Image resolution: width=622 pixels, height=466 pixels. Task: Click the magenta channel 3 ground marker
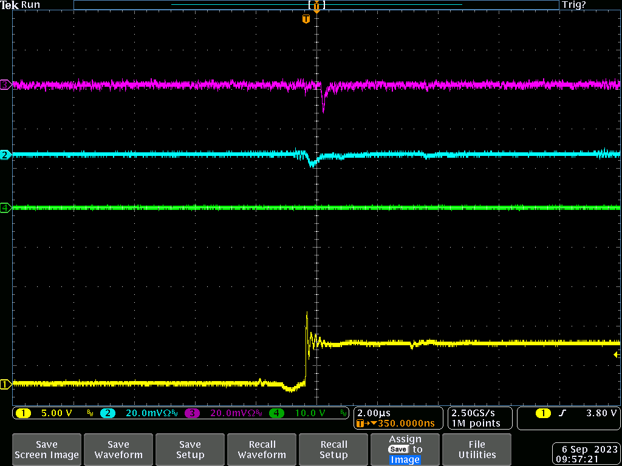(5, 85)
